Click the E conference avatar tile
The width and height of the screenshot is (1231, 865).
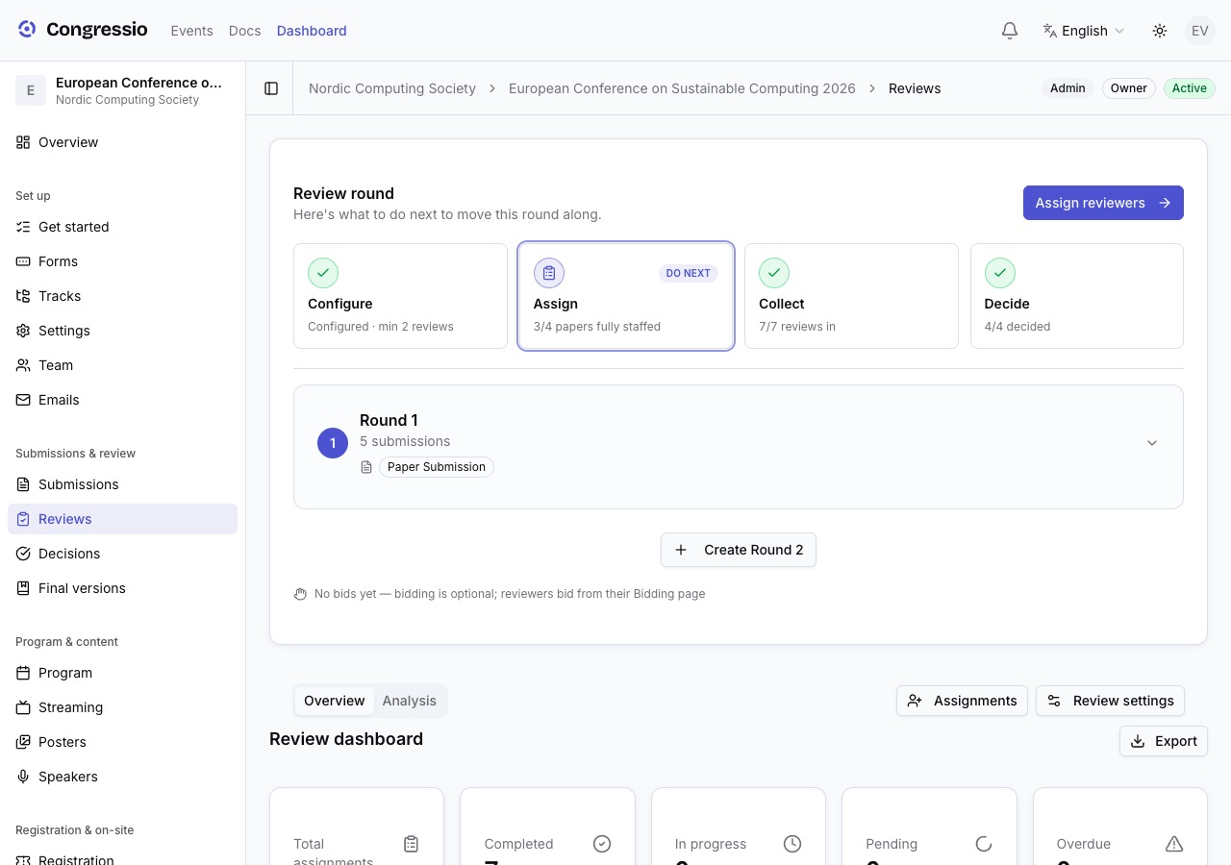click(31, 90)
